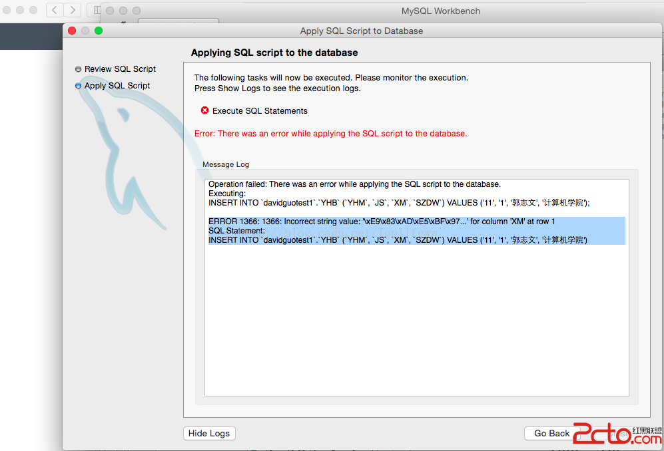Click the Executing: line in message log
Image resolution: width=664 pixels, height=451 pixels.
coord(227,194)
